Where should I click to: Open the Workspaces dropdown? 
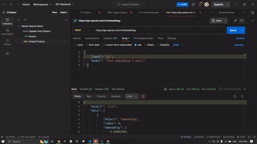coord(42,4)
